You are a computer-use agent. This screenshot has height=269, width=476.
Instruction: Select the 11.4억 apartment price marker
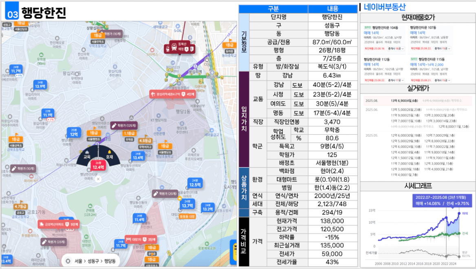139,218
